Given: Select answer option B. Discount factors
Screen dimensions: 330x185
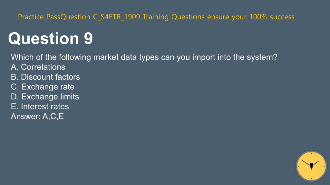Looking at the screenshot, I should tap(45, 77).
